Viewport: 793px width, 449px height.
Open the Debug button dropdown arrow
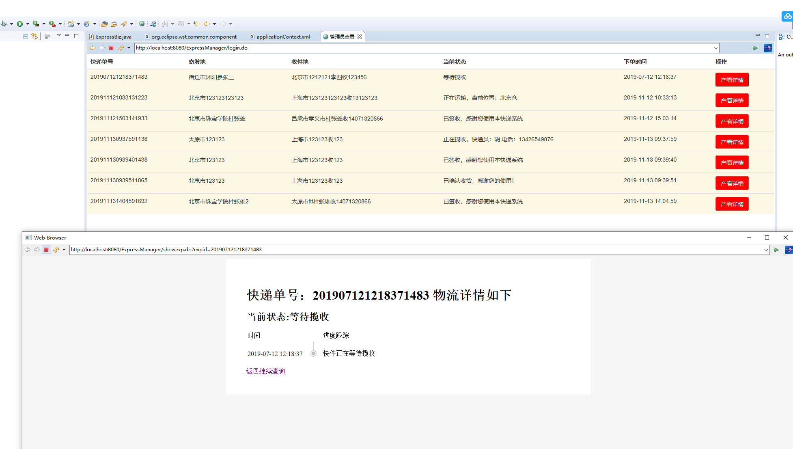(11, 24)
